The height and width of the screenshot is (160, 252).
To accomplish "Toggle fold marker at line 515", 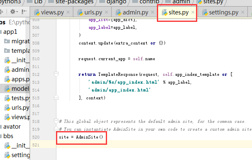I will tap(56, 98).
